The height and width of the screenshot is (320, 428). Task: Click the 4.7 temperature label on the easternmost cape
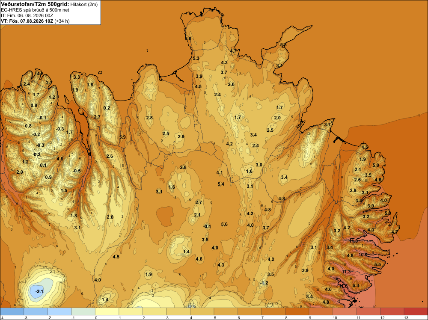pos(395,232)
